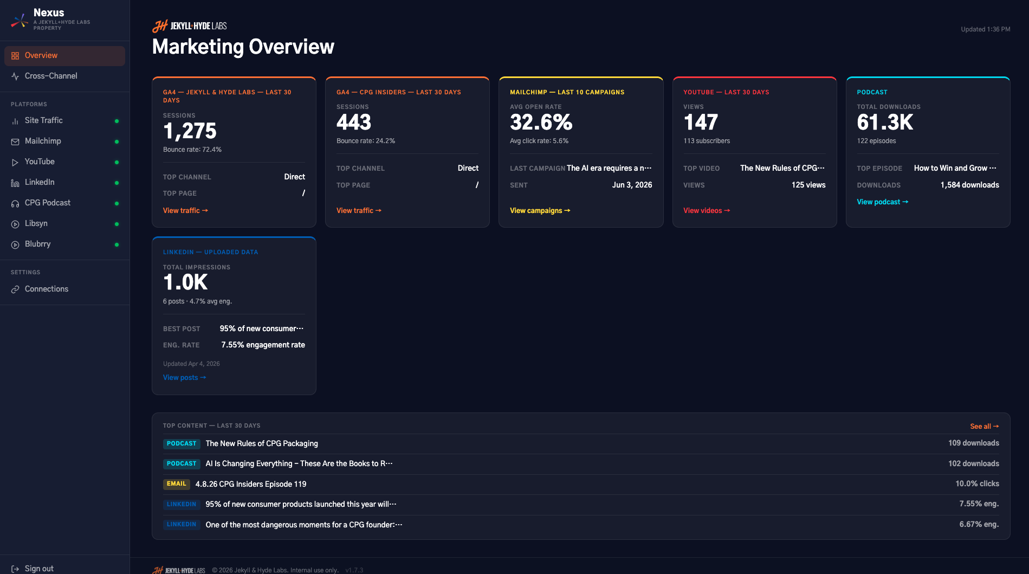Image resolution: width=1029 pixels, height=574 pixels.
Task: Click the 147 YouTube views value
Action: [701, 122]
